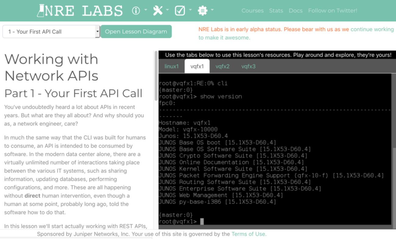This screenshot has width=396, height=239.
Task: Click the lesson text panel scrollbar
Action: (x=156, y=76)
